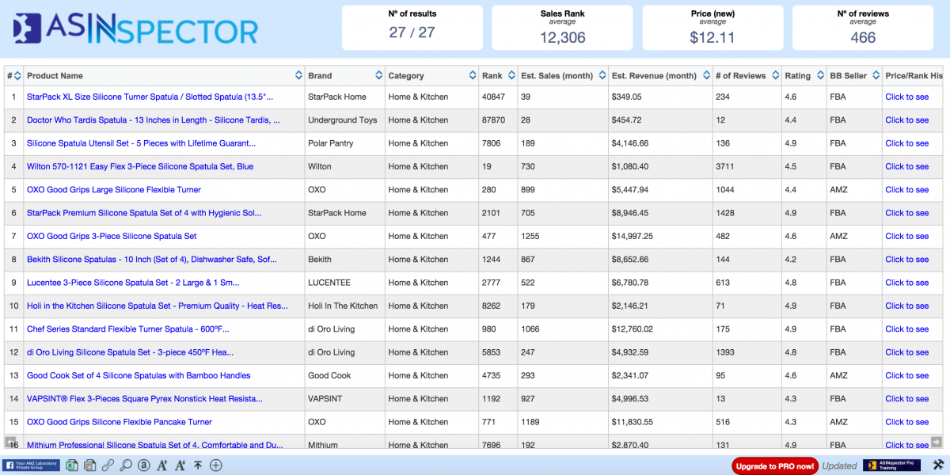
Task: Open the magnifying glass search tool
Action: point(126,465)
